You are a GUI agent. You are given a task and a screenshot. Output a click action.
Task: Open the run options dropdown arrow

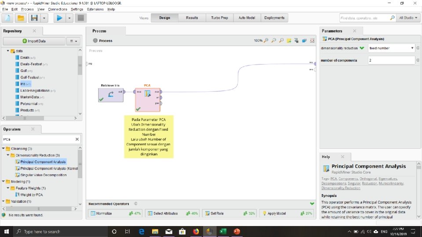pos(69,18)
